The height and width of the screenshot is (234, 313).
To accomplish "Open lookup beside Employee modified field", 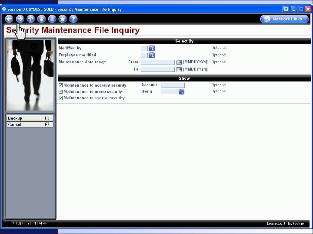I will tap(152, 55).
